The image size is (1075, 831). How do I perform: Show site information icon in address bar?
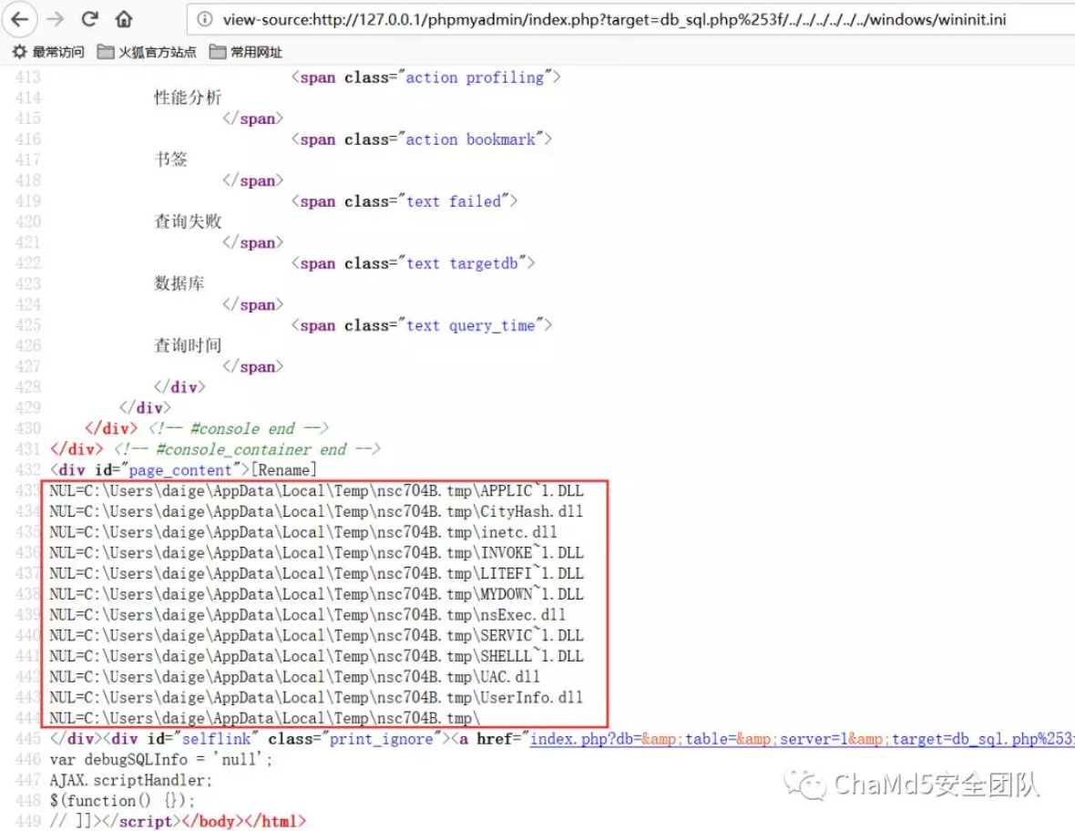tap(204, 19)
